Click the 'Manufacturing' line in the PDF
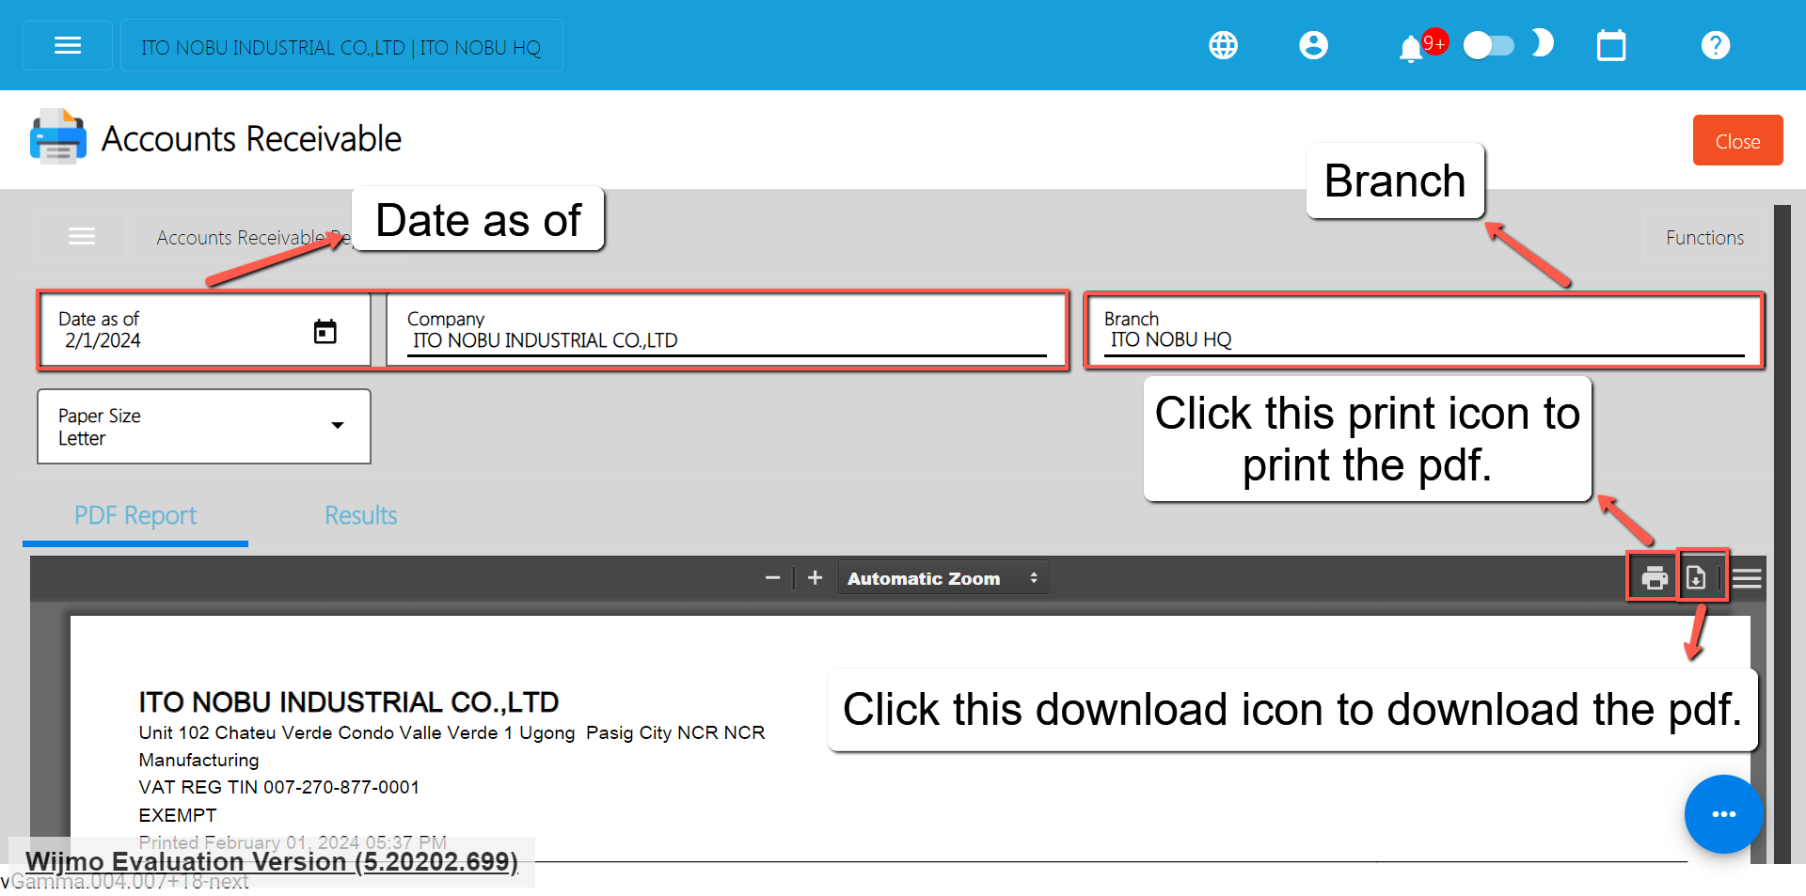Viewport: 1806px width, 896px height. (198, 760)
